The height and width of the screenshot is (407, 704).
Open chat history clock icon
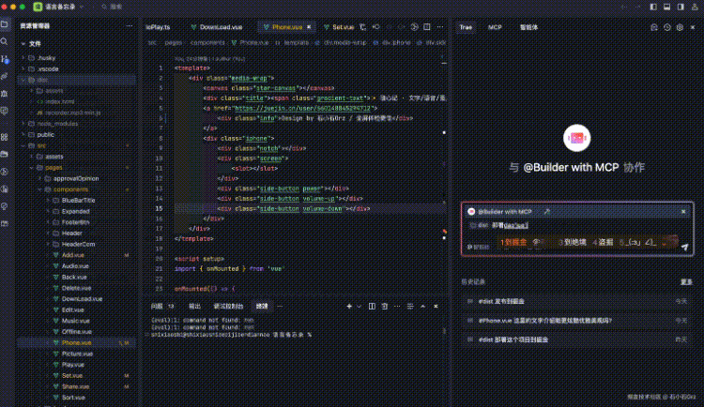pos(667,27)
